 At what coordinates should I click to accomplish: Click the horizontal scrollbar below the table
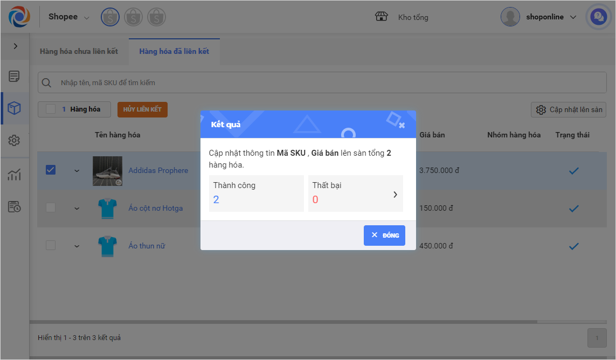click(x=283, y=322)
